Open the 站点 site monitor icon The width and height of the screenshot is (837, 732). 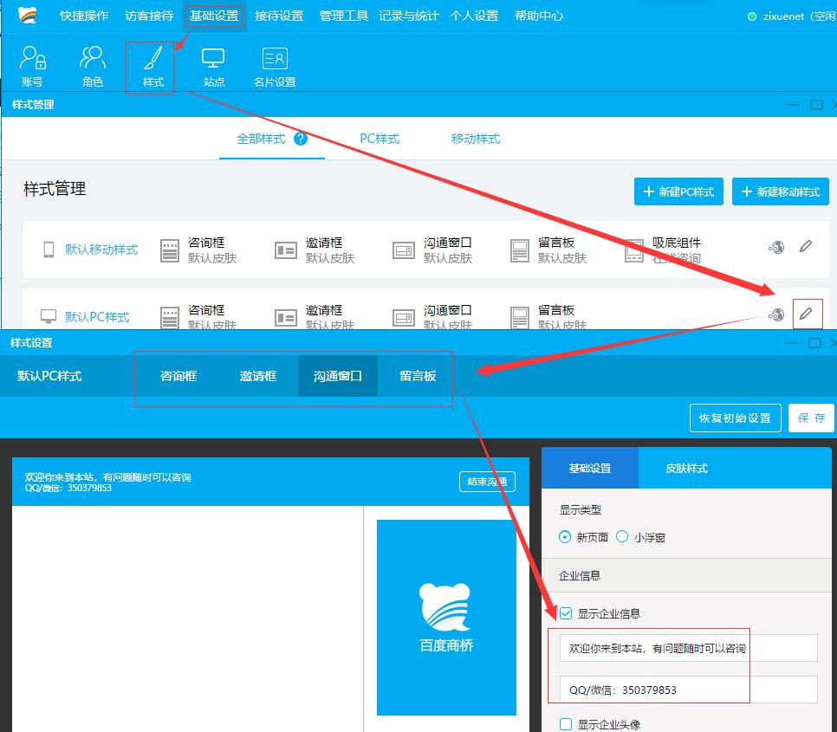213,66
